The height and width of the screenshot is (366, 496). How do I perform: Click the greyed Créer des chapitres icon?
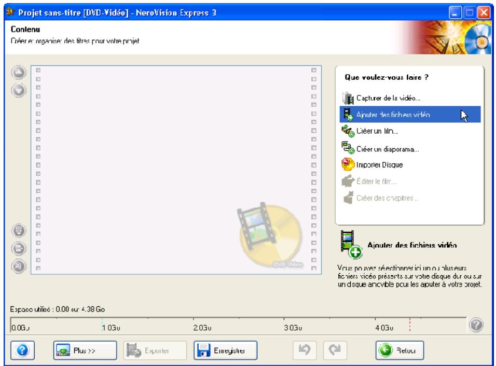tap(348, 198)
